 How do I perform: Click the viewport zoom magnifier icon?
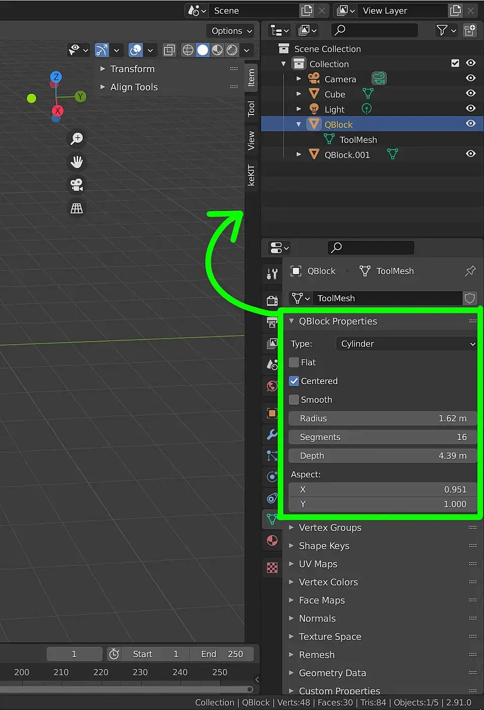click(x=77, y=138)
